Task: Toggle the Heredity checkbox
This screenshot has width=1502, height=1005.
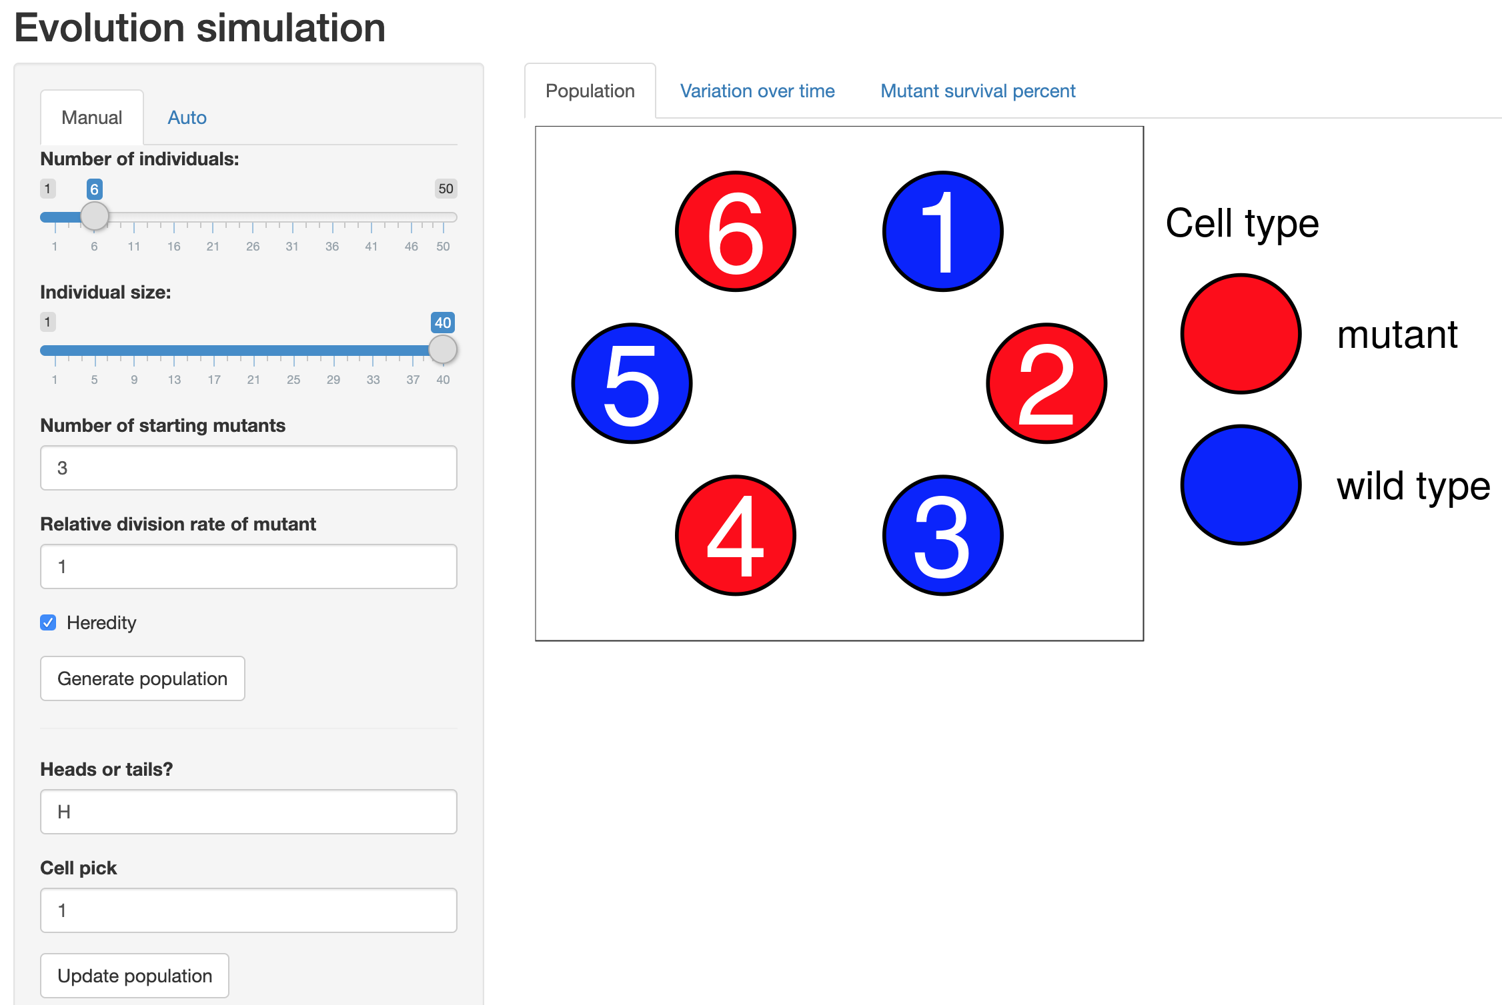Action: pos(47,622)
